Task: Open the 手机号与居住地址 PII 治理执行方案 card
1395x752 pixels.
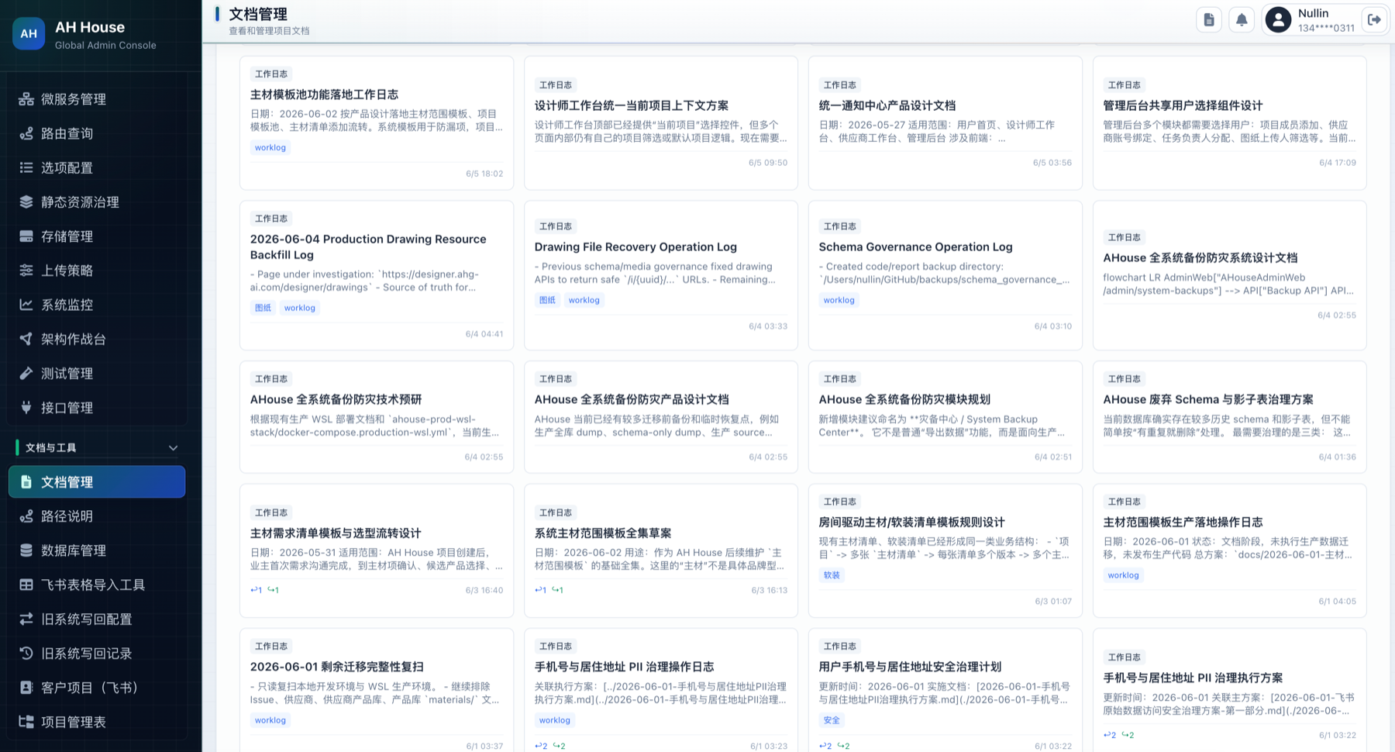Action: coord(1230,690)
